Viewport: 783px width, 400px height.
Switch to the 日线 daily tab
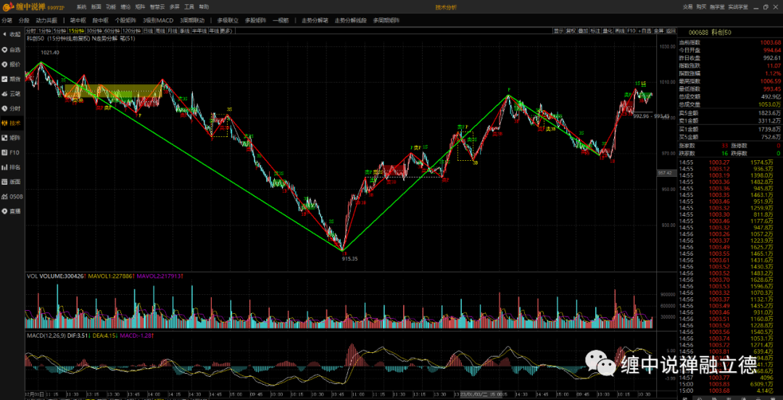pos(148,30)
